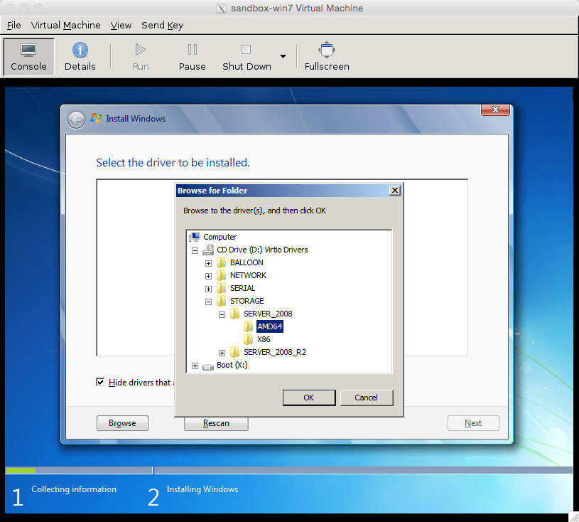
Task: Collapse the CD Drive (D:) node
Action: pos(195,250)
